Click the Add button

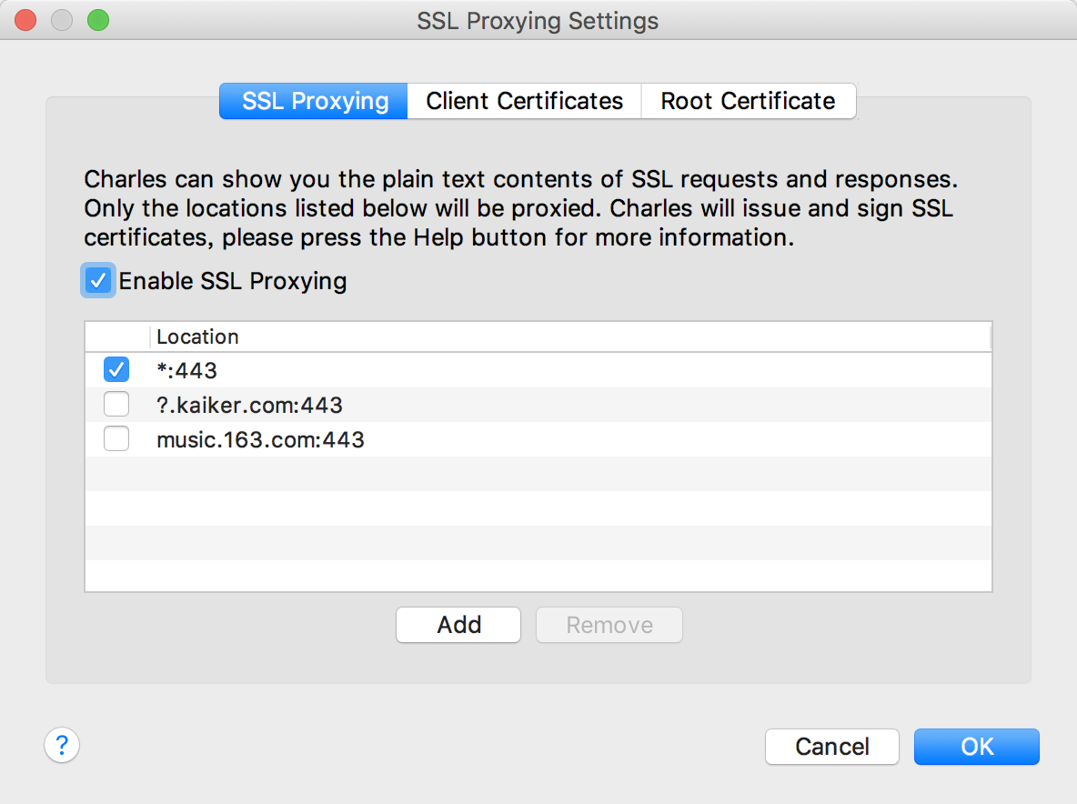click(x=458, y=625)
